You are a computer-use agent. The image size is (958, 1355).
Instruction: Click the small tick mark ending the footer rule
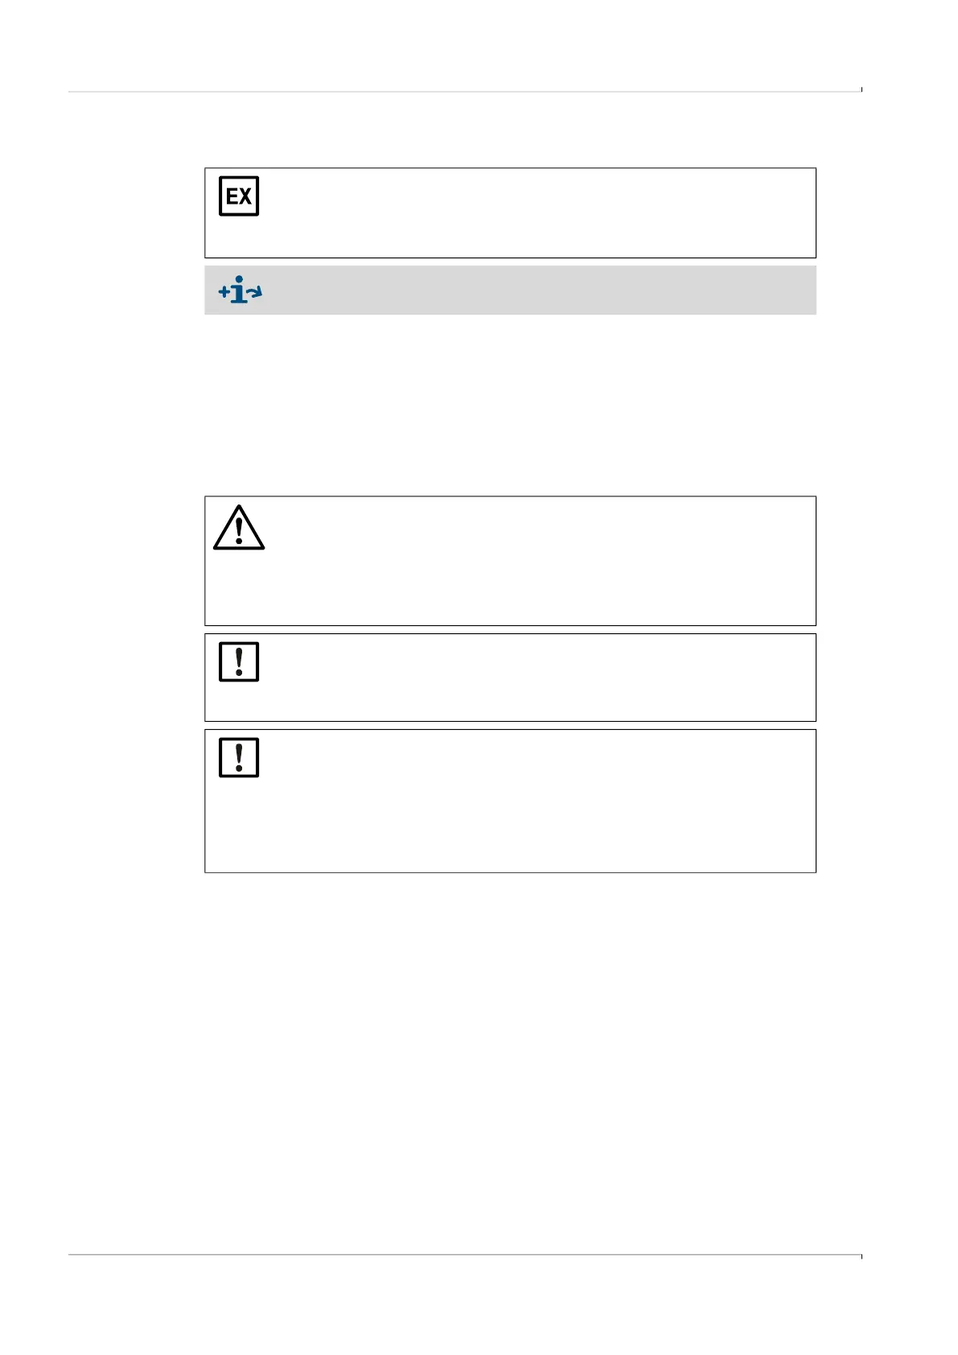point(861,1257)
